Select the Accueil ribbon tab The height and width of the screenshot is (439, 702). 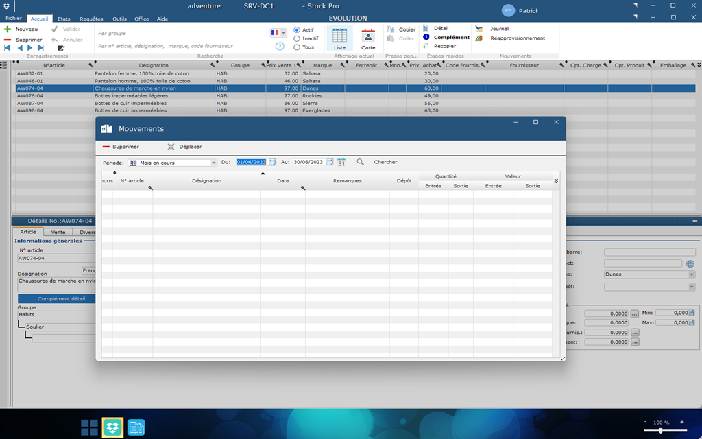tap(39, 19)
